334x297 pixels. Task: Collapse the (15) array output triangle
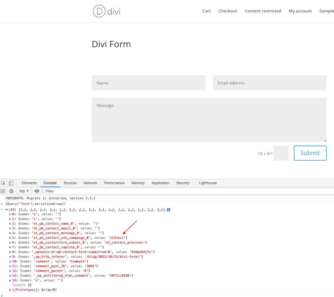click(x=7, y=210)
